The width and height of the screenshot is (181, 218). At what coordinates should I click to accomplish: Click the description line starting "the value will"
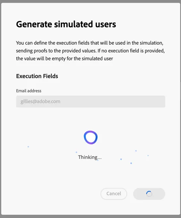pyautogui.click(x=65, y=59)
